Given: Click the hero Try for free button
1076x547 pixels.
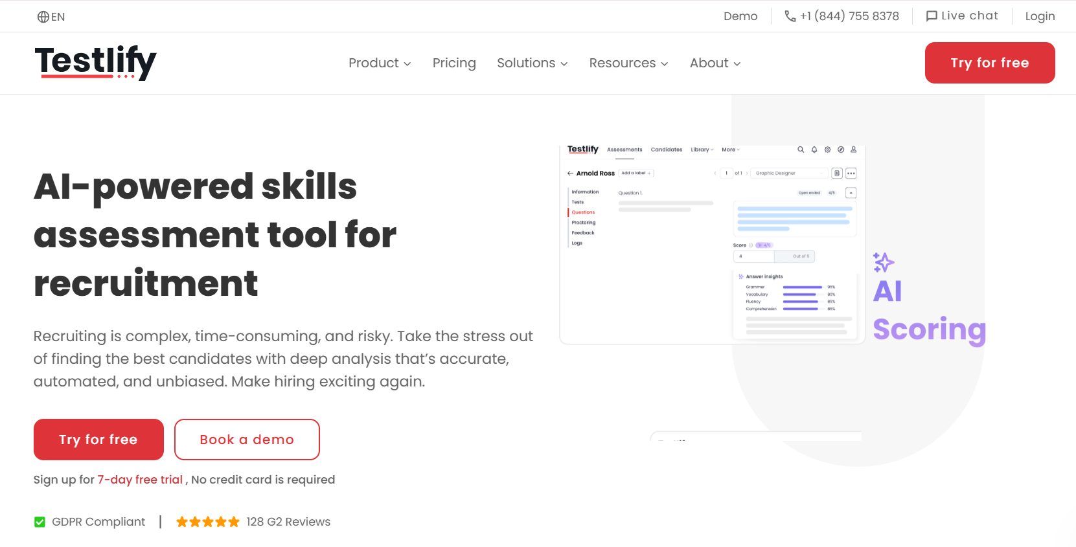Looking at the screenshot, I should 98,440.
